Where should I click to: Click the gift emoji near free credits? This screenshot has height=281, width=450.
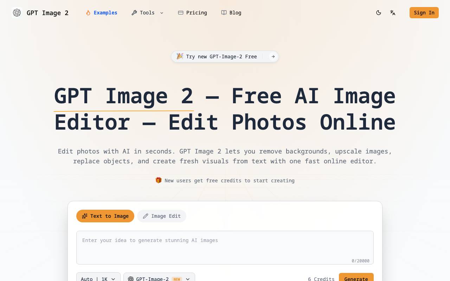pos(159,180)
